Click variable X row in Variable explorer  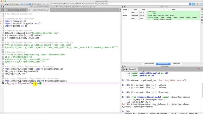[161, 12]
